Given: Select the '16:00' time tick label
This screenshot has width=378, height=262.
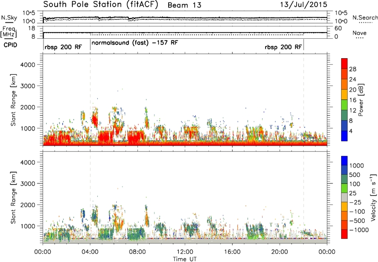Looking at the screenshot, I should (232, 252).
